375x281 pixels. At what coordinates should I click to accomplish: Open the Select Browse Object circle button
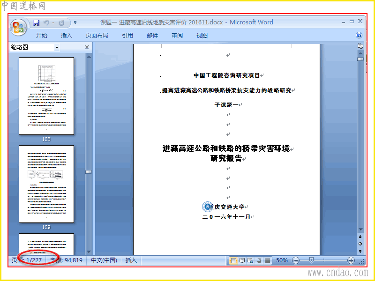(360, 244)
